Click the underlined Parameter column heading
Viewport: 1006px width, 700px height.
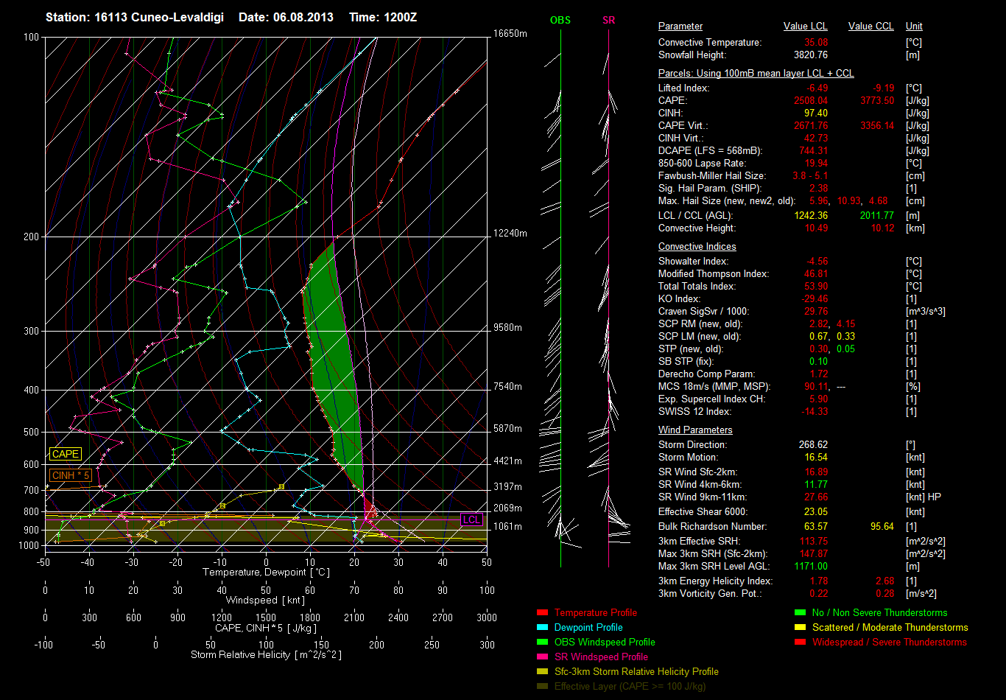(x=680, y=27)
